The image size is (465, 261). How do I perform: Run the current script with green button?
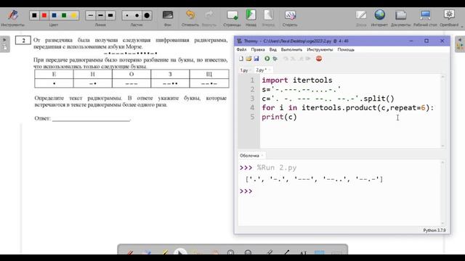click(267, 59)
